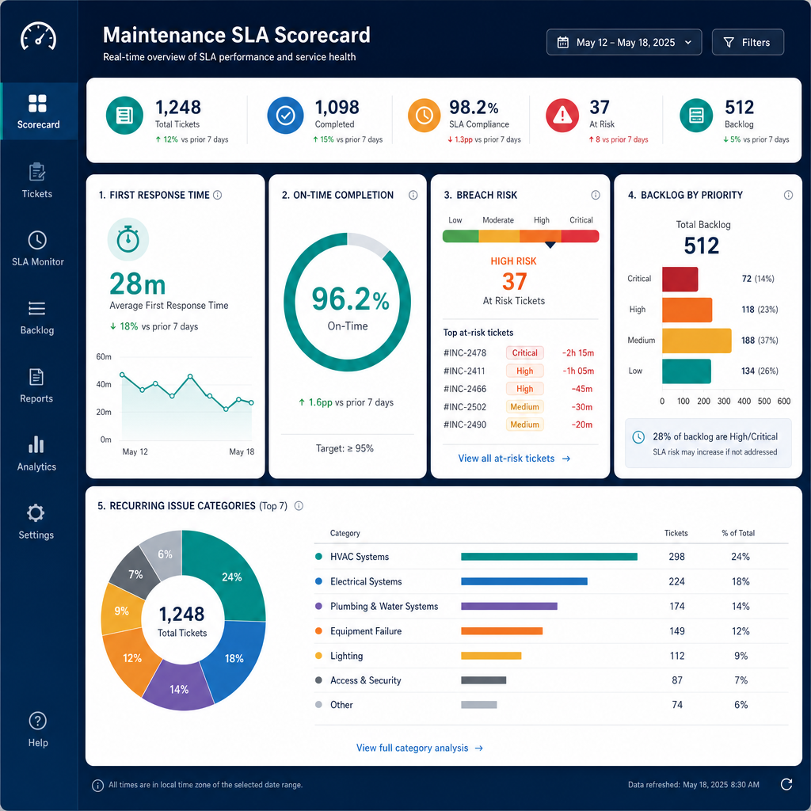Click the % of Total column header
Screen dimensions: 811x811
738,533
